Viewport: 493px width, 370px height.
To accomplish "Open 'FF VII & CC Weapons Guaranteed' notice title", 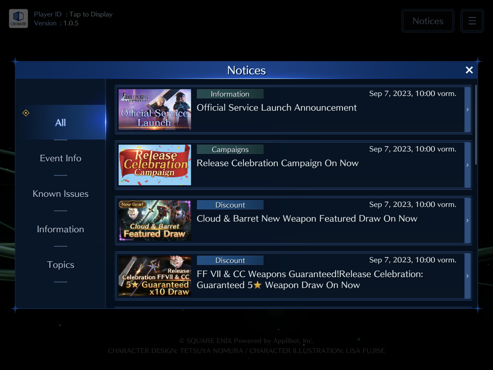I will (310, 280).
